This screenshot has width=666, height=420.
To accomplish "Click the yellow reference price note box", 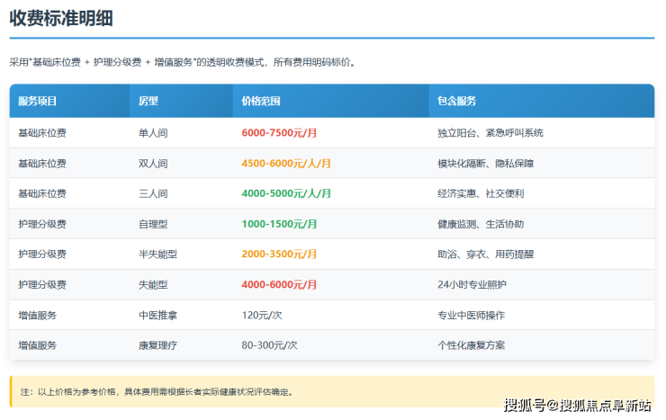I will tap(331, 391).
